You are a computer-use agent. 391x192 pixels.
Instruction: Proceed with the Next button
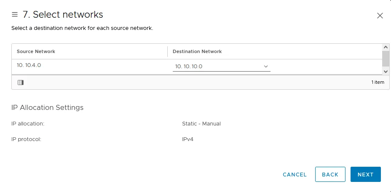pos(365,174)
